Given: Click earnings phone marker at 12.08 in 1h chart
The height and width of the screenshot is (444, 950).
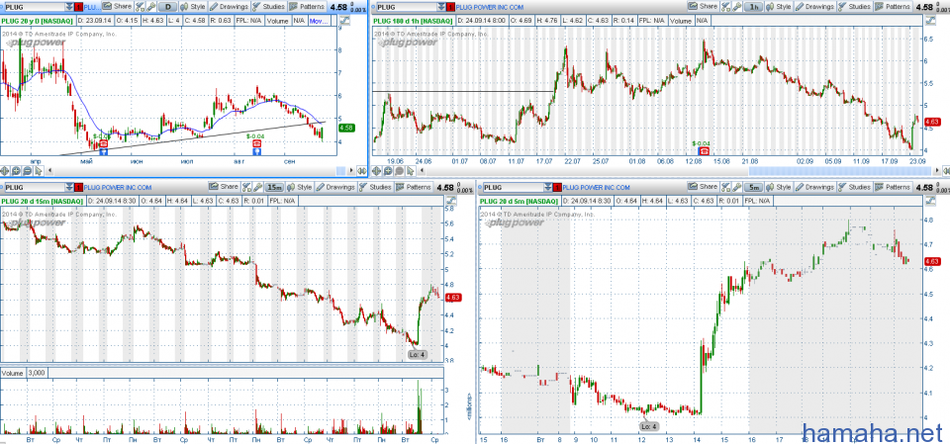Looking at the screenshot, I should pos(704,151).
